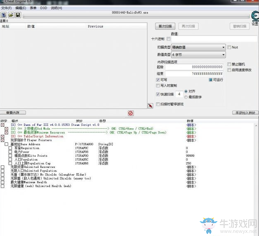Viewport: 259px width, 236px height.
Task: Click the address 1728AF8C of Requisition
Action: (82, 148)
